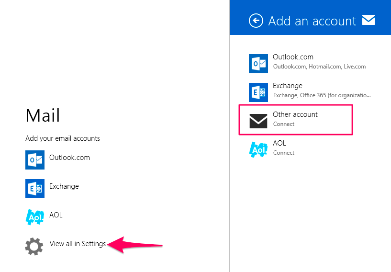
Task: Choose AOL title in Add an account panel
Action: 279,143
